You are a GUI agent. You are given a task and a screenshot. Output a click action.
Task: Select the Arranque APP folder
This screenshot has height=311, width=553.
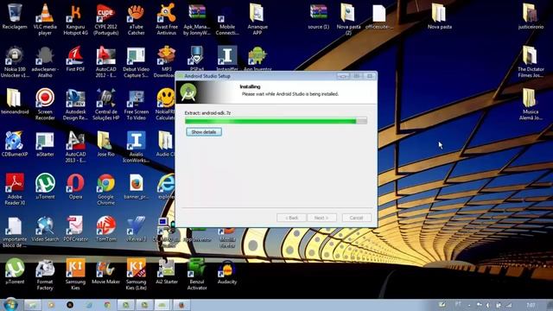(x=257, y=19)
